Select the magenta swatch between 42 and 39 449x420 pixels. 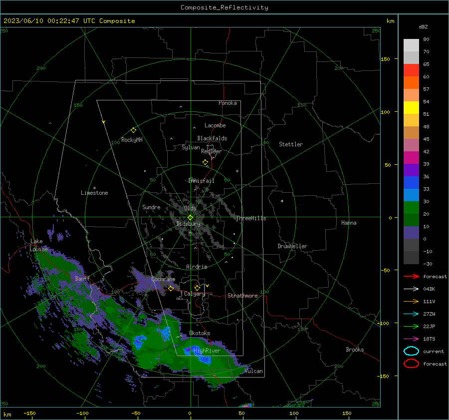pos(411,158)
